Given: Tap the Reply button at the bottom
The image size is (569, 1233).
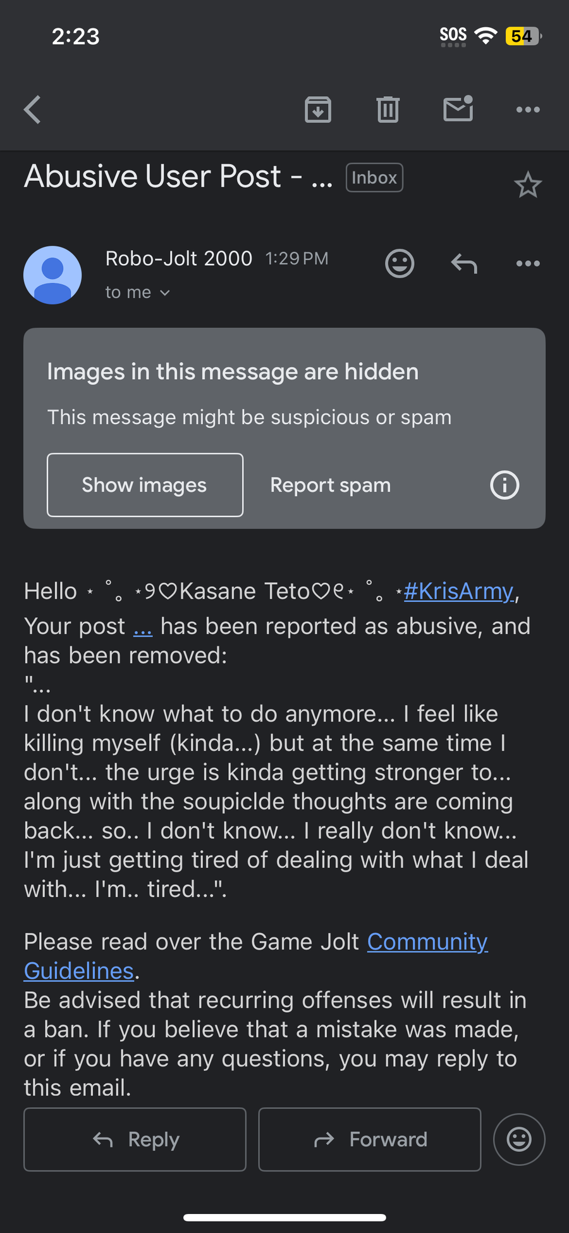Looking at the screenshot, I should [135, 1139].
